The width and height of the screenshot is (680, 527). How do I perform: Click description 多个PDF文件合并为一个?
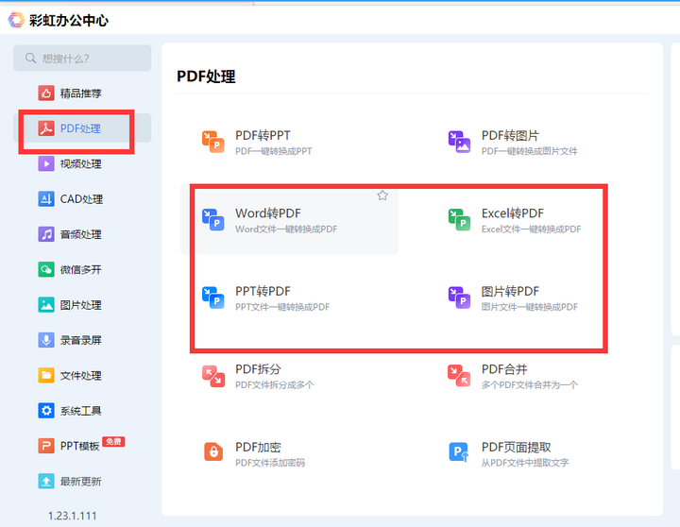(x=530, y=384)
